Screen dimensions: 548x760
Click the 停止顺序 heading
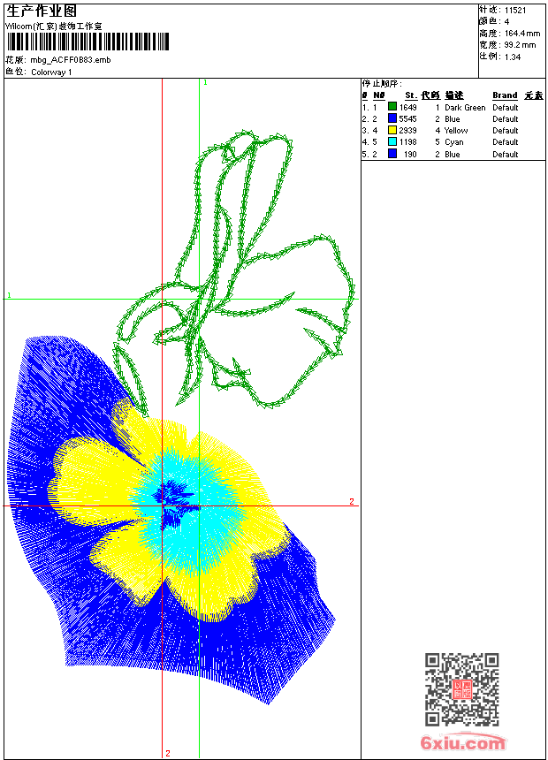coord(382,84)
